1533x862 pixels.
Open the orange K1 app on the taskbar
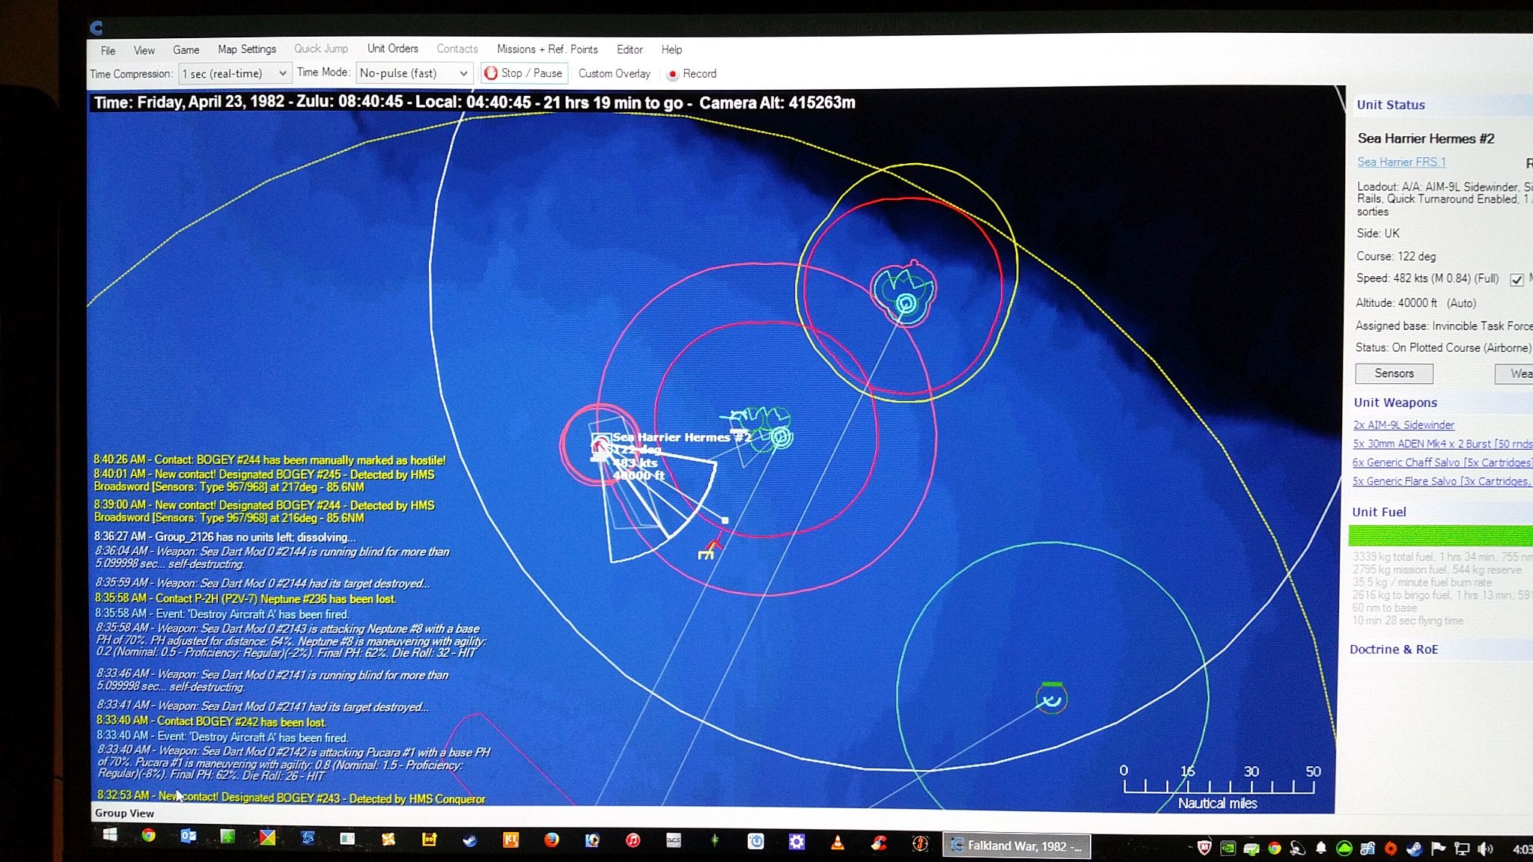pyautogui.click(x=511, y=840)
